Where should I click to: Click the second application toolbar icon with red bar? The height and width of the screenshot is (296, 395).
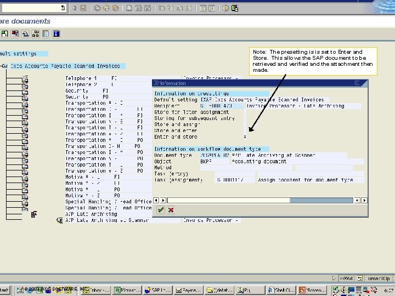15,34
